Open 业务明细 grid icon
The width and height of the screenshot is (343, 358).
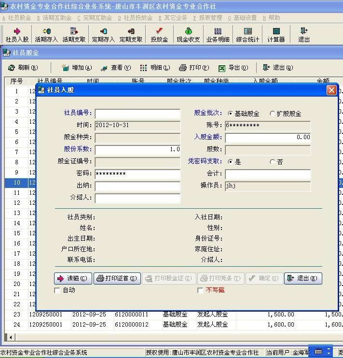click(218, 35)
